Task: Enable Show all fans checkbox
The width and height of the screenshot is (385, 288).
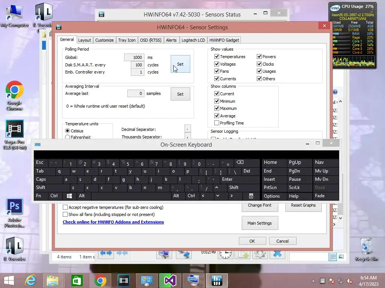Action: coord(65,214)
